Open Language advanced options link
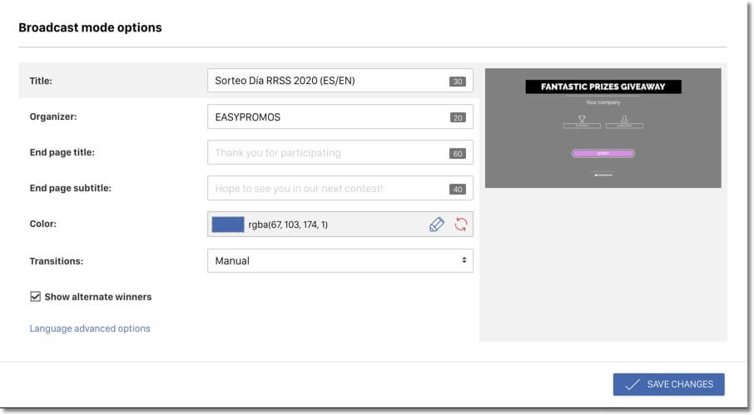 [x=90, y=329]
